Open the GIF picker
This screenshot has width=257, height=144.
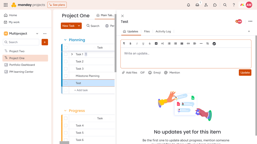142,72
